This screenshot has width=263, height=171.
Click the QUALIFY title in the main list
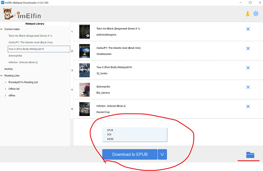pos(119,48)
